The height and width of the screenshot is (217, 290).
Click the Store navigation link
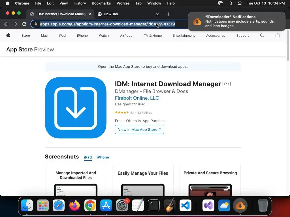[x=26, y=36]
